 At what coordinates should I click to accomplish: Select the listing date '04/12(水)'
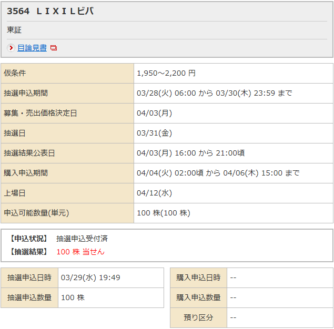[x=154, y=193]
